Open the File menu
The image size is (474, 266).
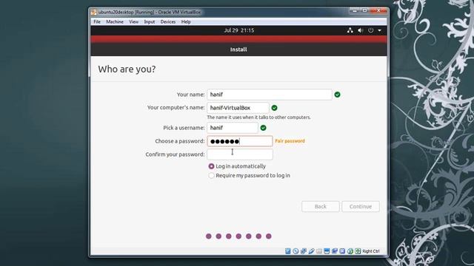coord(97,21)
